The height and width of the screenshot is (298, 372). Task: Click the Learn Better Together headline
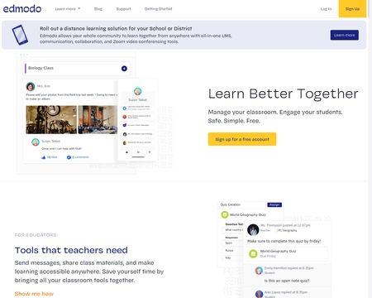coord(283,94)
